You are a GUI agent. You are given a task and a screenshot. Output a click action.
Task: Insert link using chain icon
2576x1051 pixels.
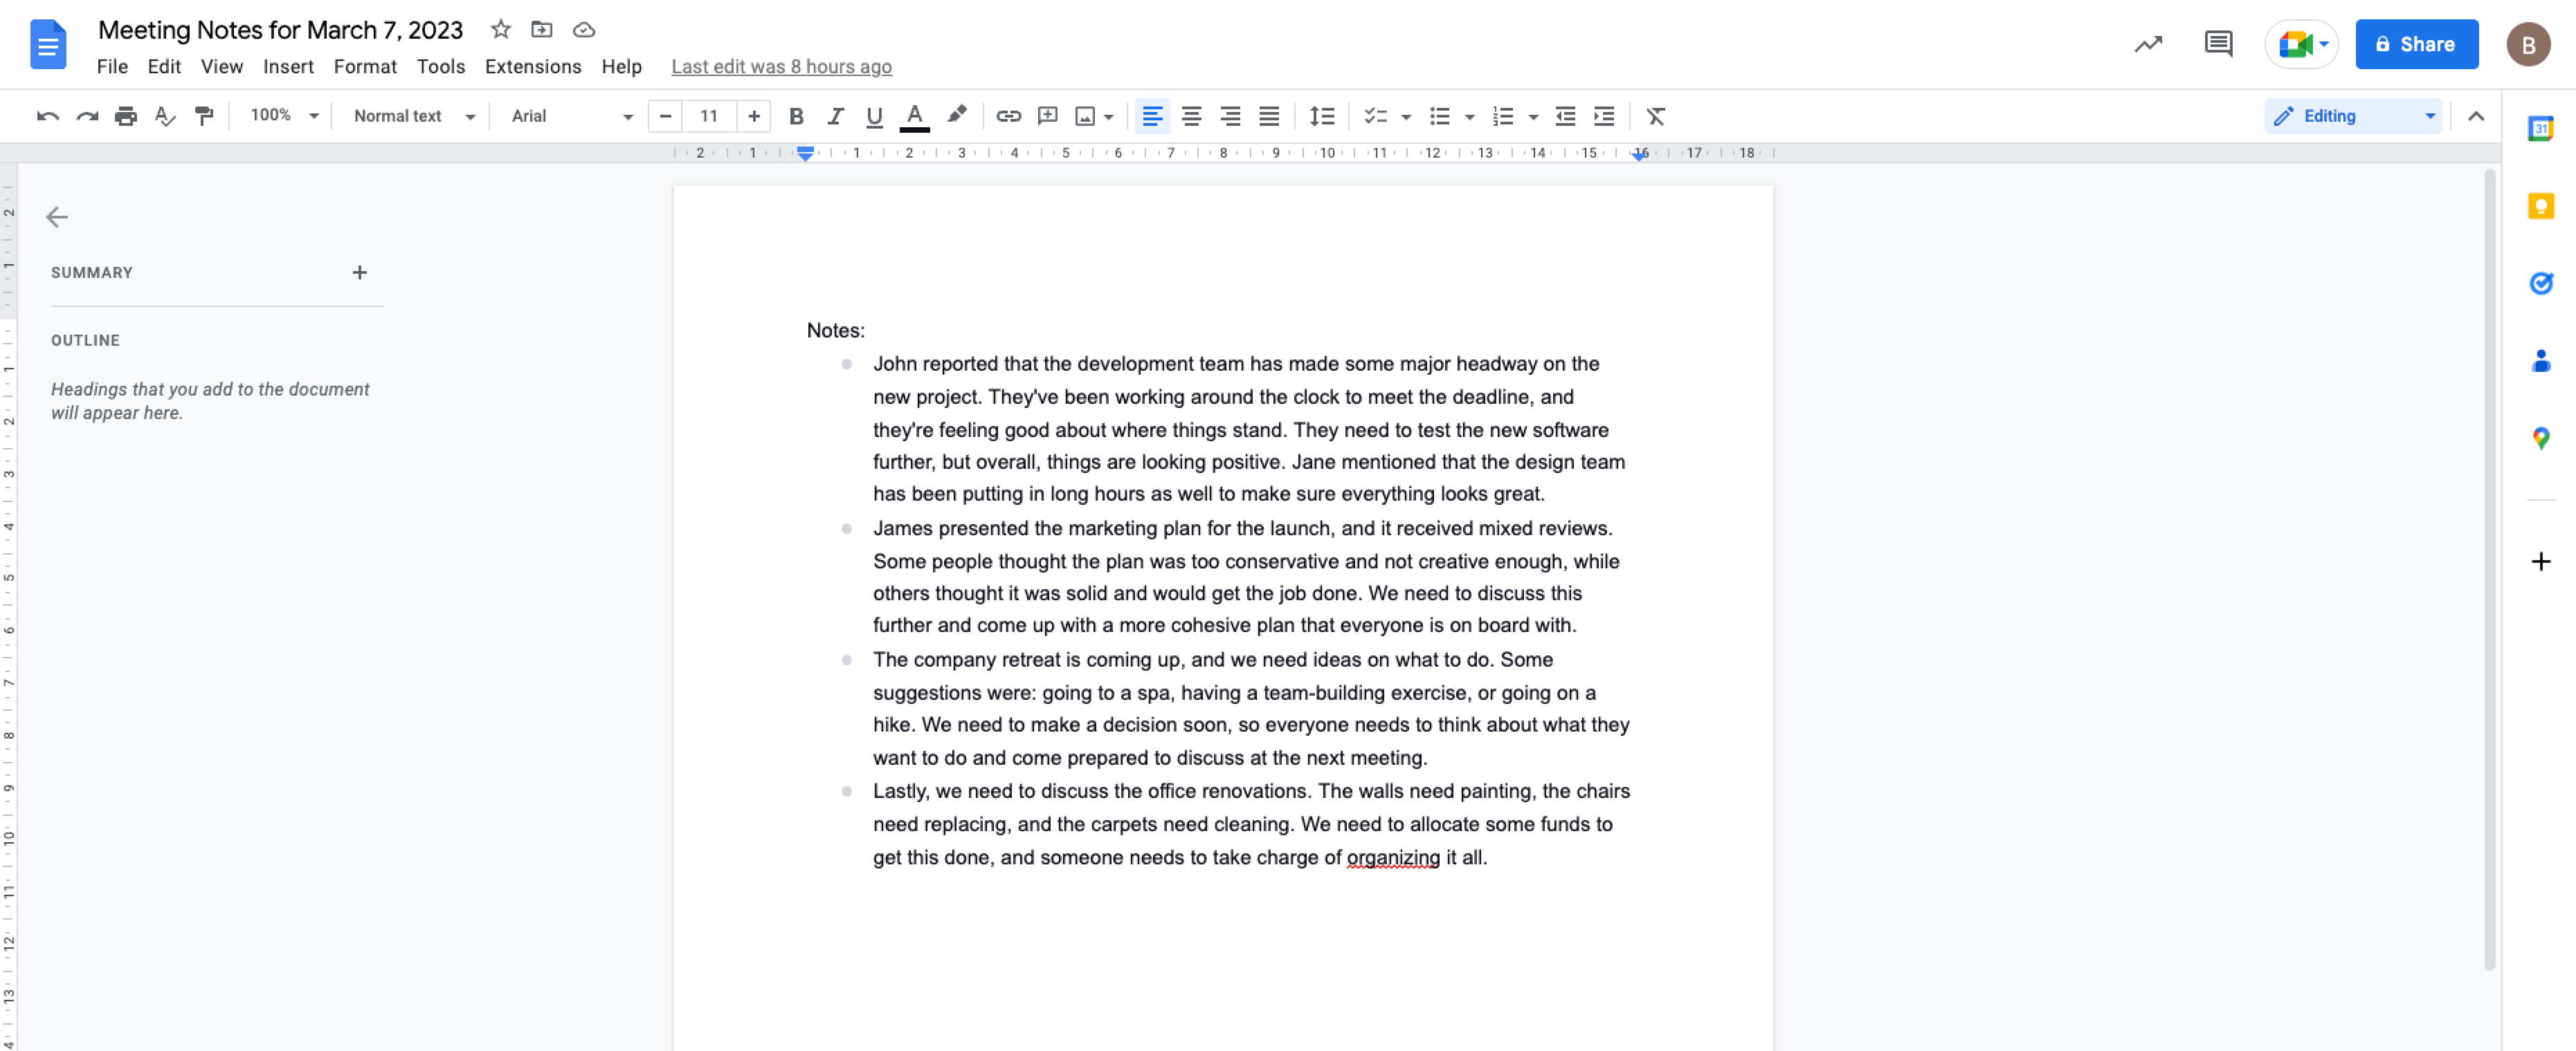[1008, 116]
